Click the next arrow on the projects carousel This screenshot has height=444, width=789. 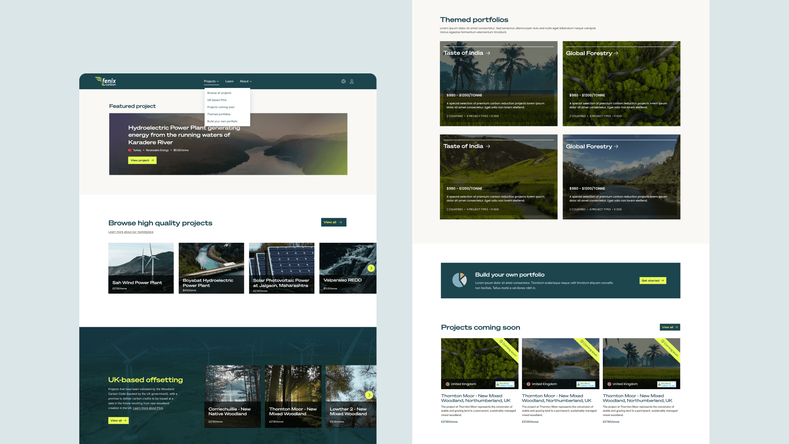[371, 268]
